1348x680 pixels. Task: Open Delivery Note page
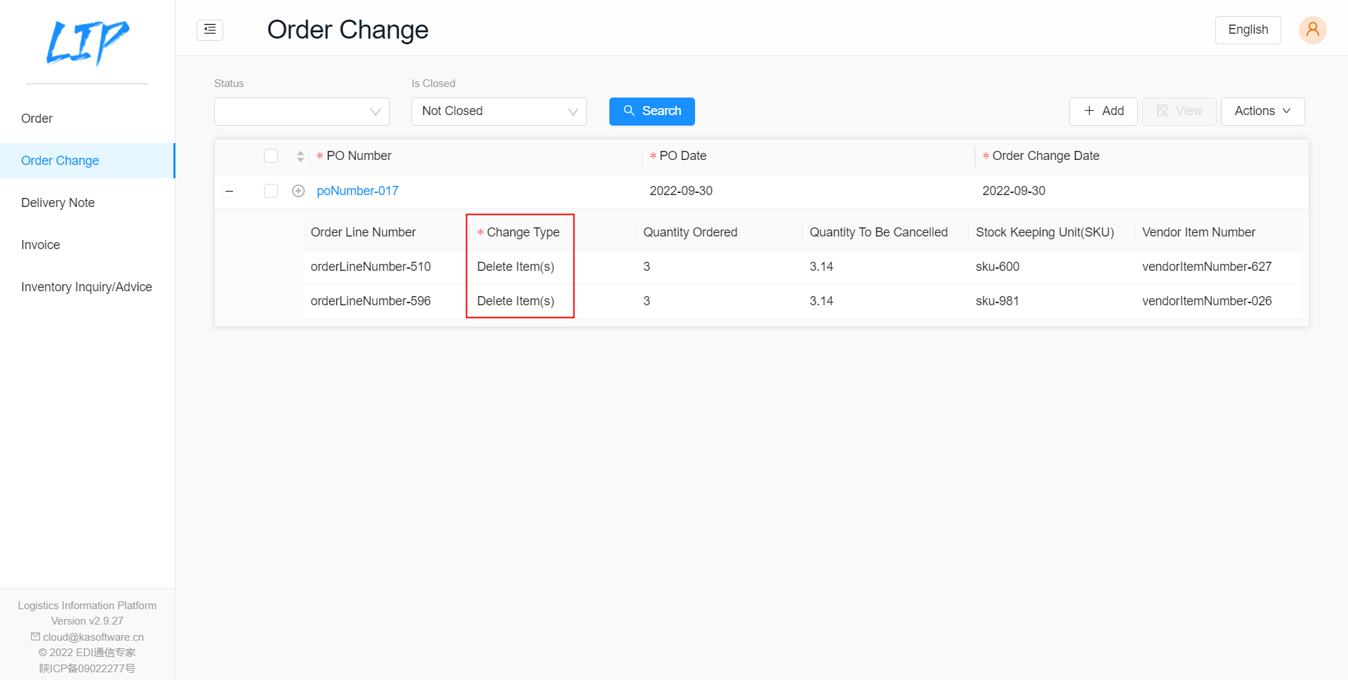pos(87,203)
